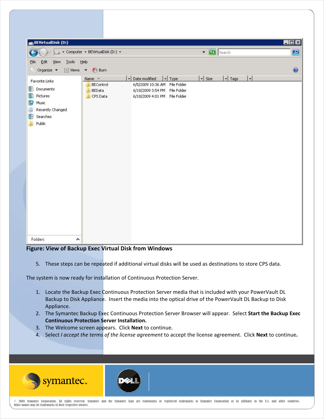
Task: Sort by the Name column header
Action: tap(105, 78)
